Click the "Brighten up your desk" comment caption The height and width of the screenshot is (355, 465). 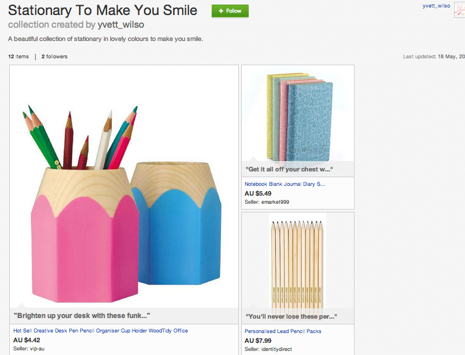click(82, 316)
